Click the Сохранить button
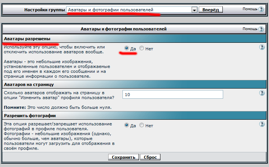The image size is (269, 167). pos(124,157)
